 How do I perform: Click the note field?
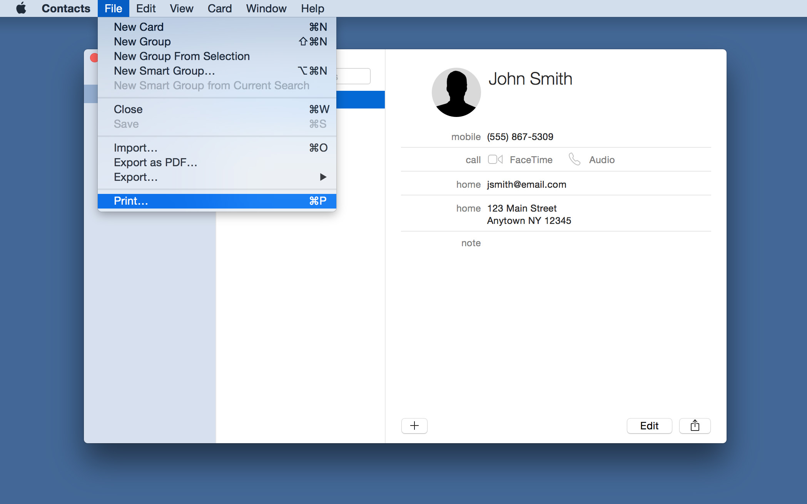coord(471,243)
